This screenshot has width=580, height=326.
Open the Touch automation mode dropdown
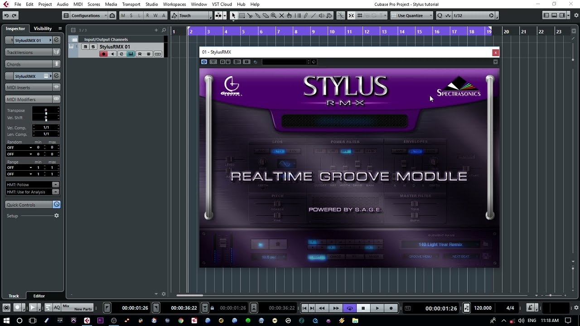(x=191, y=15)
